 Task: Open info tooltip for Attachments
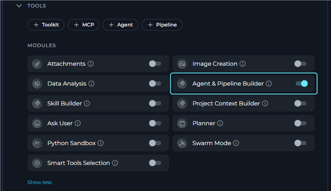tap(91, 64)
